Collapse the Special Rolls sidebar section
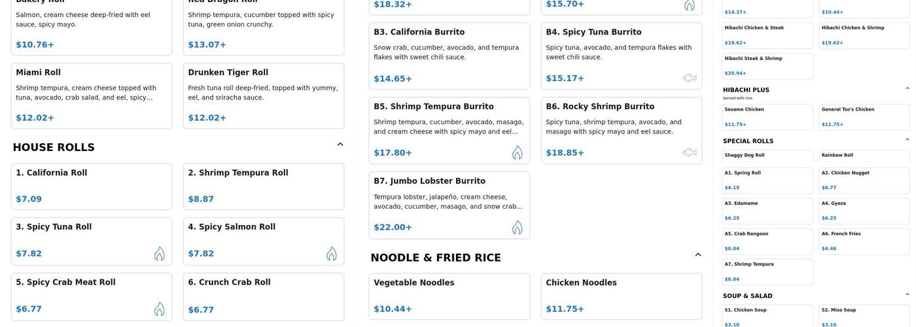 click(907, 139)
